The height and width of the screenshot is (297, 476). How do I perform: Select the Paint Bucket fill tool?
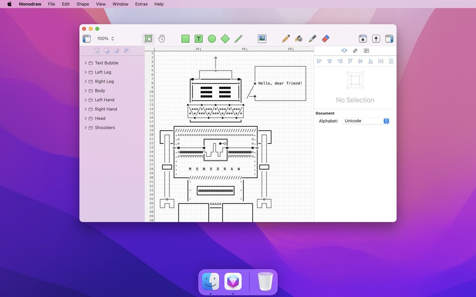coord(299,38)
